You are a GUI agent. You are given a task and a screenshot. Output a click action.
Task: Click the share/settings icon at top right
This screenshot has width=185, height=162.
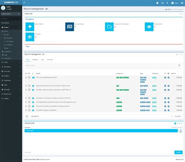(182, 3)
